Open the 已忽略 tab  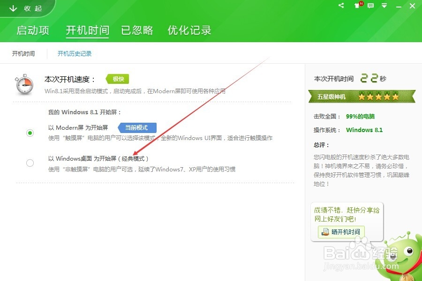pos(137,30)
